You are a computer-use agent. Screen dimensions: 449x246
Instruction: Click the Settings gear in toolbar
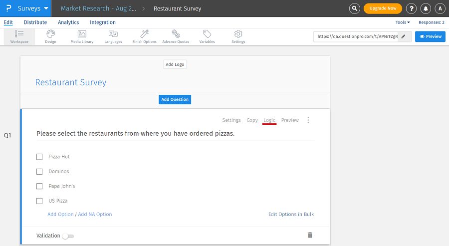238,34
